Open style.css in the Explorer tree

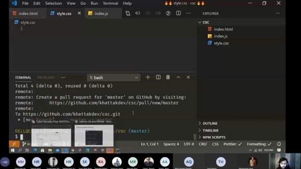221,43
